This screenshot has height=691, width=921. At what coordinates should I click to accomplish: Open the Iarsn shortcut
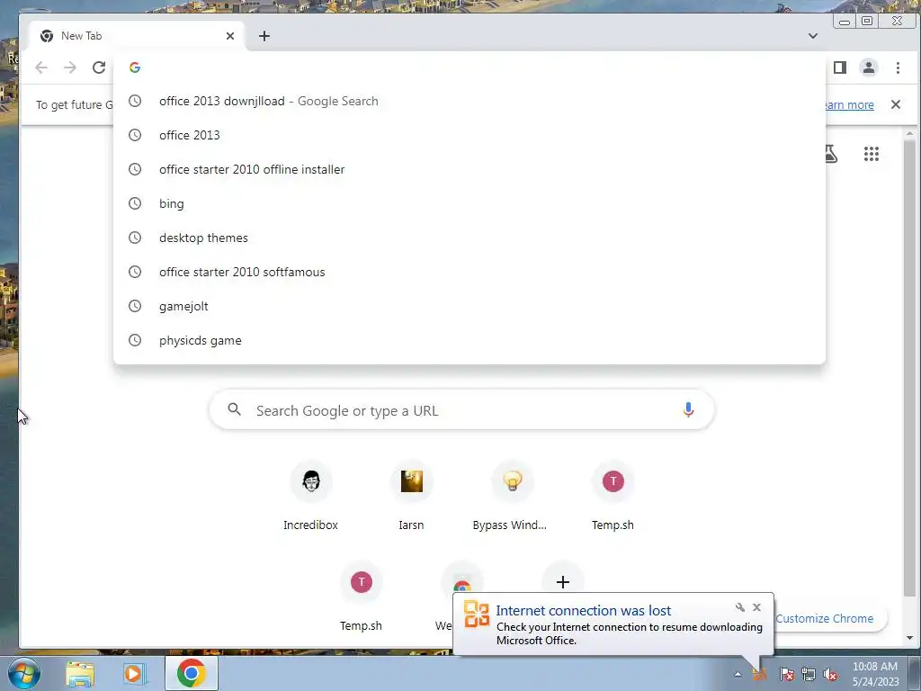click(x=411, y=498)
